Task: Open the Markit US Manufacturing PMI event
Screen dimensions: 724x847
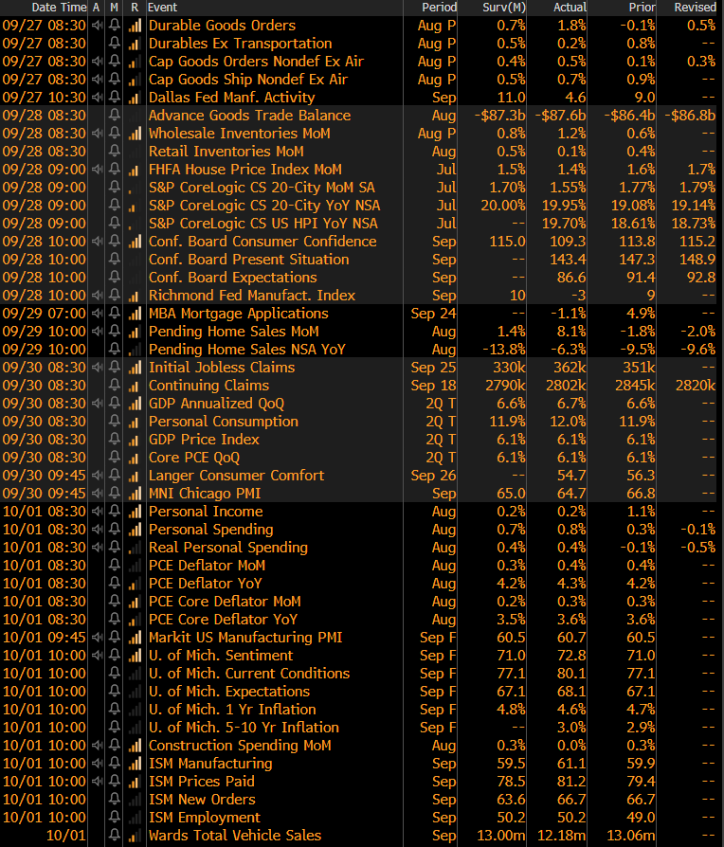Action: 245,638
